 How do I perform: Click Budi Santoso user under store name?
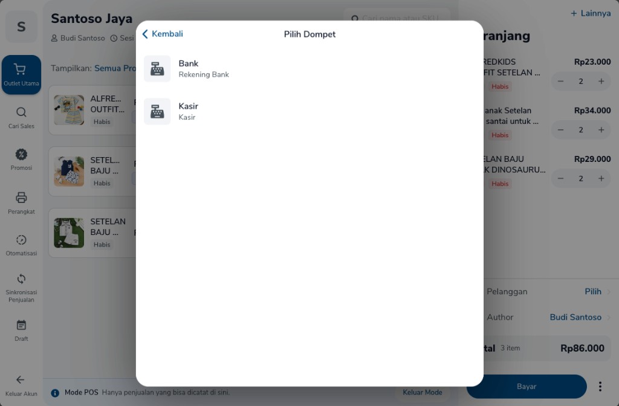(x=78, y=38)
